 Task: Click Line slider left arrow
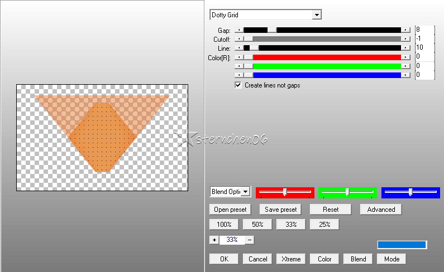239,48
